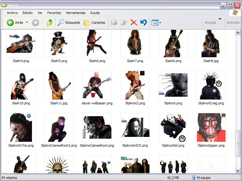This screenshot has height=181, width=242.
Task: Click the forward navigation arrow
Action: coord(35,23)
